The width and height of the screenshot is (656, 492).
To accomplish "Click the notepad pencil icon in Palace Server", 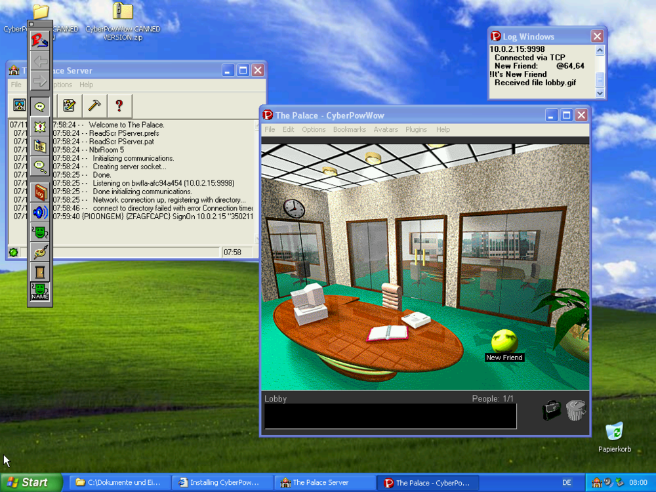I will 69,106.
